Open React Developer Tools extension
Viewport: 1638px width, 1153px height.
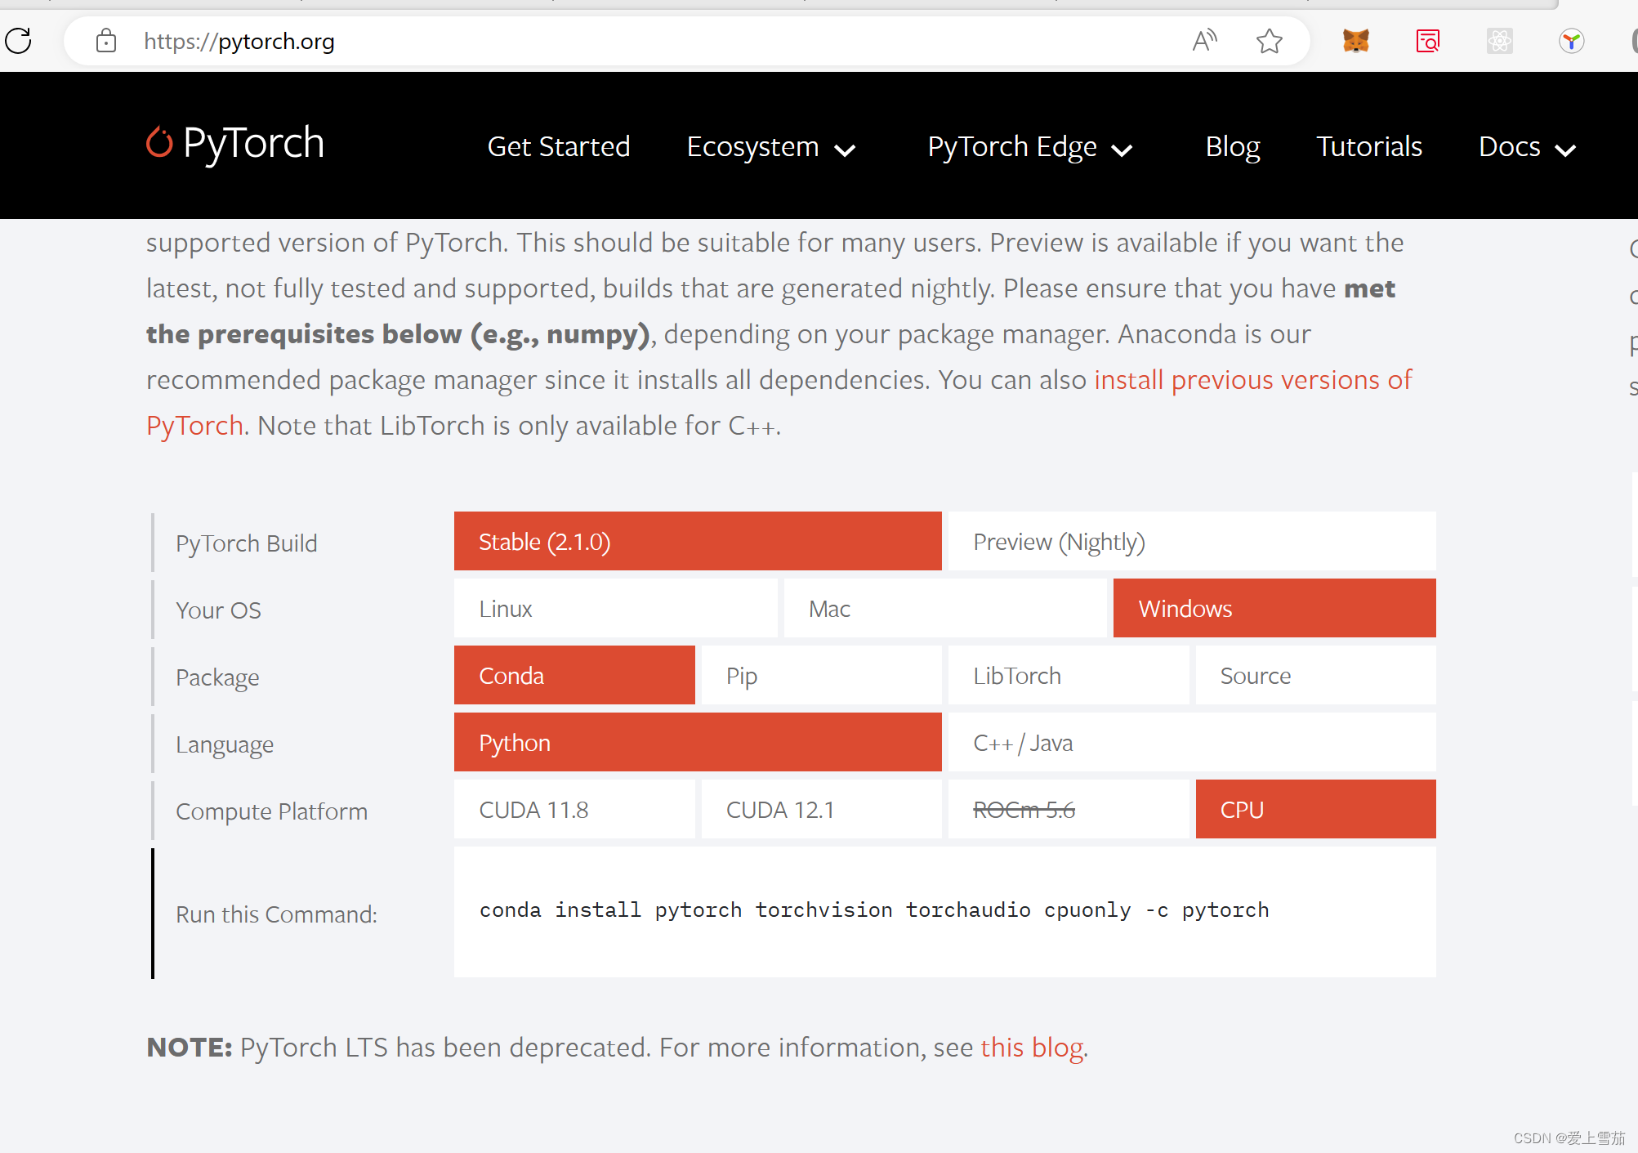coord(1499,41)
